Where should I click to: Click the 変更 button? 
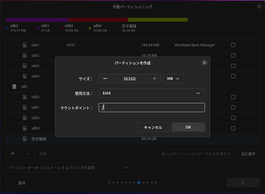43,153
